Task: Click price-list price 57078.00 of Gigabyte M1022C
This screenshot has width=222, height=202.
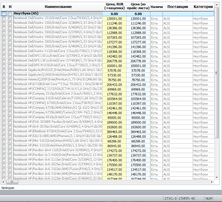Action: coord(138,70)
